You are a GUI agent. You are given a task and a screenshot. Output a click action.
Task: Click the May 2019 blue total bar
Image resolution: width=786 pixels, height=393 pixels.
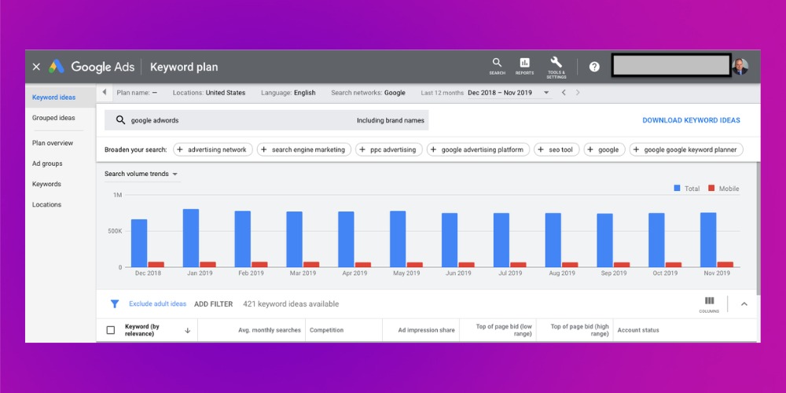point(398,239)
